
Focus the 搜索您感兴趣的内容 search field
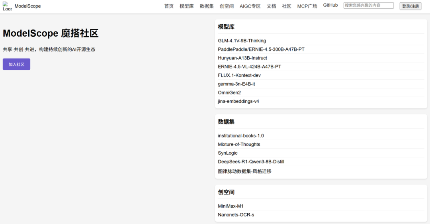pyautogui.click(x=369, y=6)
